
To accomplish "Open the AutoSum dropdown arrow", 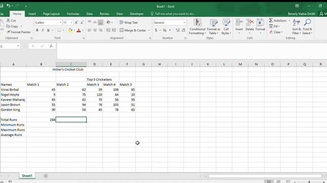I will click(x=289, y=20).
